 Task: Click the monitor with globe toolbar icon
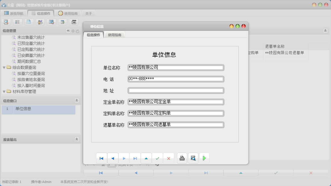tap(51, 22)
